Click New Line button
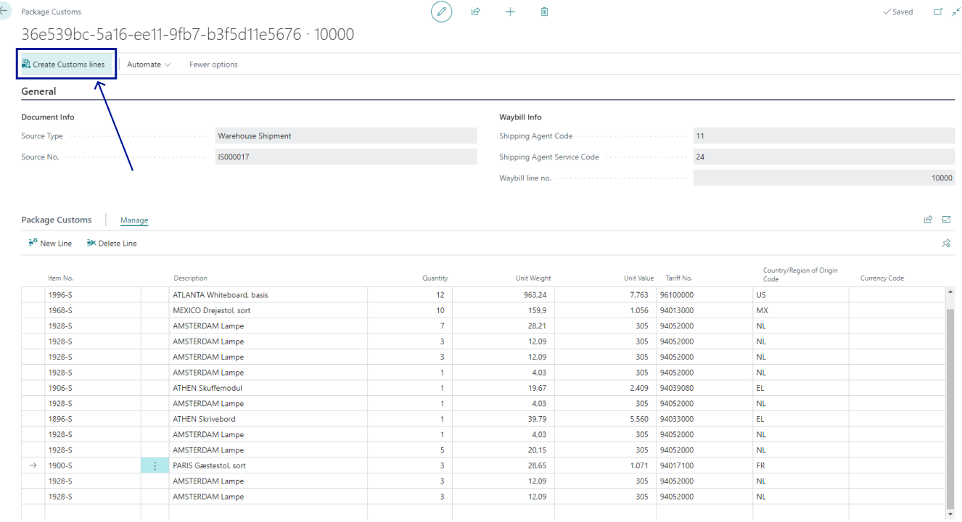 (x=50, y=244)
